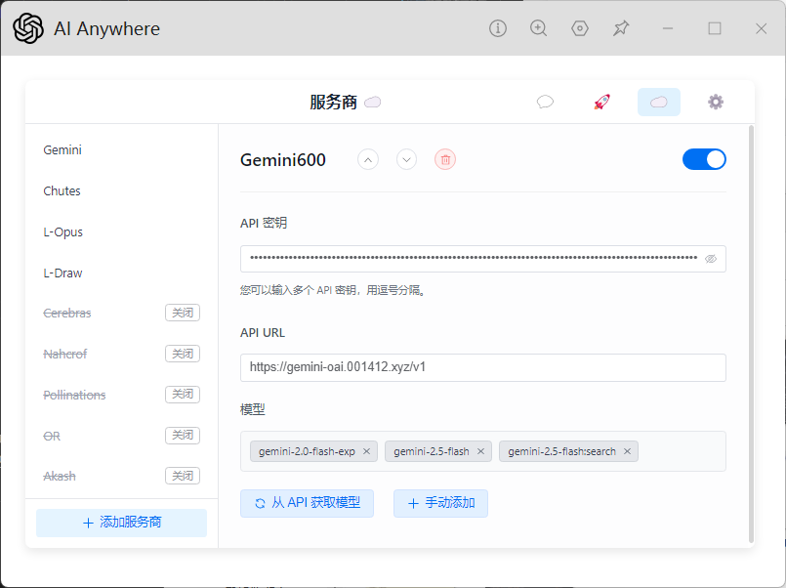
Task: Open the chat bubble tab
Action: 545,102
